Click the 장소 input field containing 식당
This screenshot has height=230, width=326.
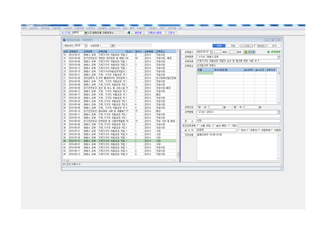pos(239,121)
